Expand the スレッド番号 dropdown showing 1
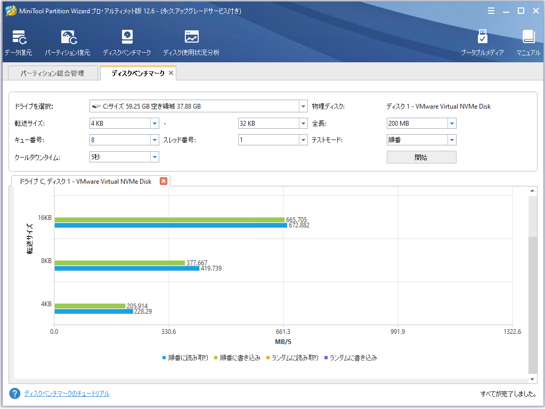 click(303, 140)
